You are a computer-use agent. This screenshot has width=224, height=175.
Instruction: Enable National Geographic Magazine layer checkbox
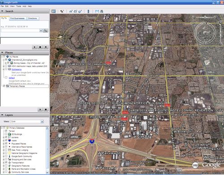click(6, 153)
